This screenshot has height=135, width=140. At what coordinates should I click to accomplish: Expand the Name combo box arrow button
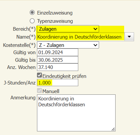(x=129, y=37)
